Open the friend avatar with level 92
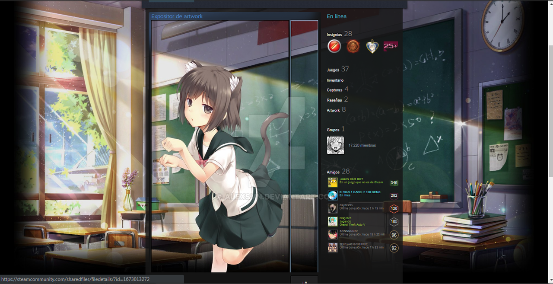The image size is (553, 284). (x=332, y=248)
